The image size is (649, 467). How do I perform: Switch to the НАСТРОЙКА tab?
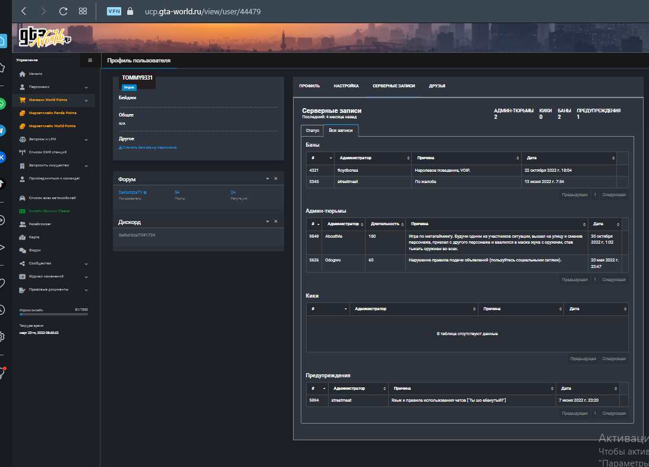346,86
